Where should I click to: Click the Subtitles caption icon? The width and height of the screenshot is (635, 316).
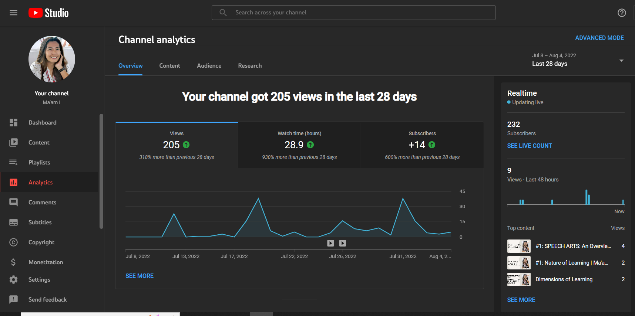click(14, 222)
